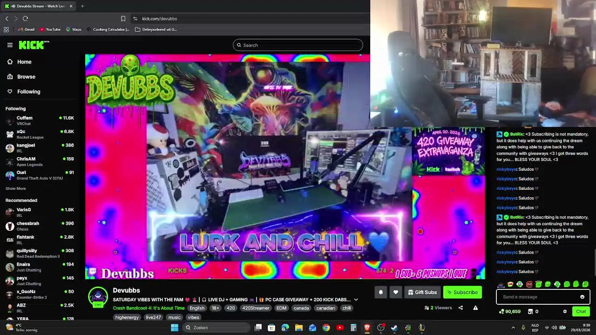
Task: Open Following in the sidebar
Action: click(28, 92)
